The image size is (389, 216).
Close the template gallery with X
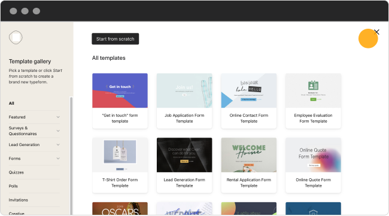click(376, 32)
